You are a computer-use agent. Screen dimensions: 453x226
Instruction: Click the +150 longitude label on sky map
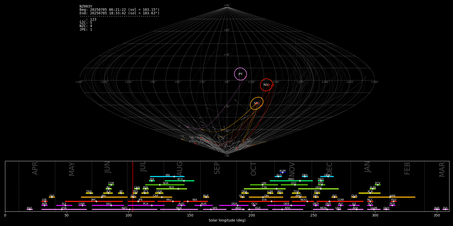pyautogui.click(x=103, y=82)
